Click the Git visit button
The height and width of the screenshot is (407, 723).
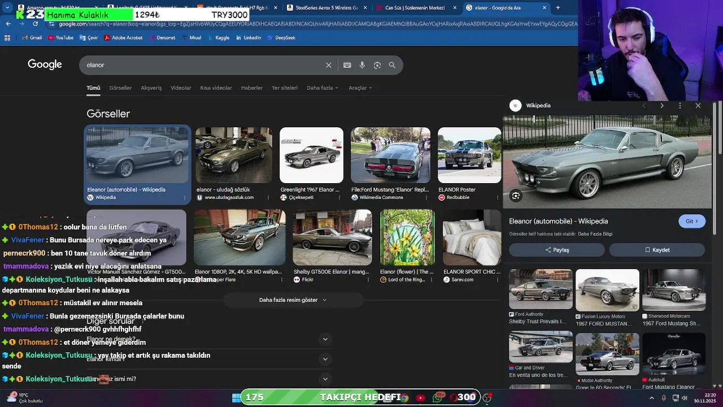tap(692, 222)
